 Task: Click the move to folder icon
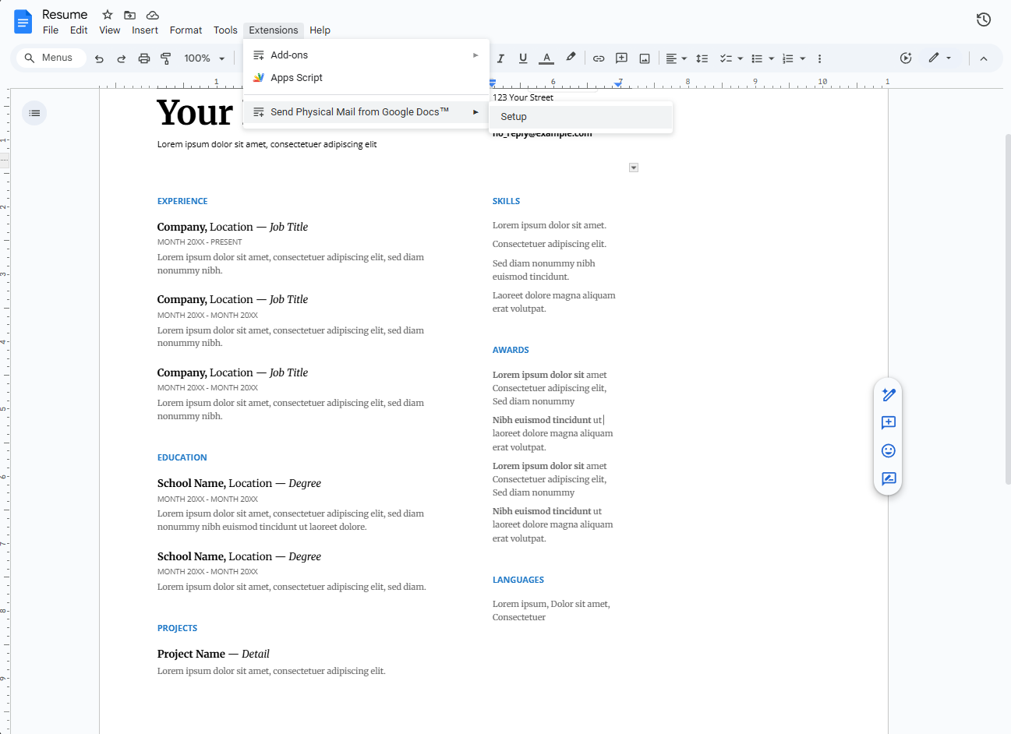click(x=130, y=15)
